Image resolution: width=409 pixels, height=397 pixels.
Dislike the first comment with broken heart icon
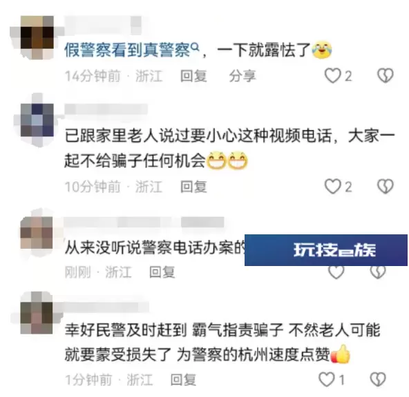click(386, 75)
